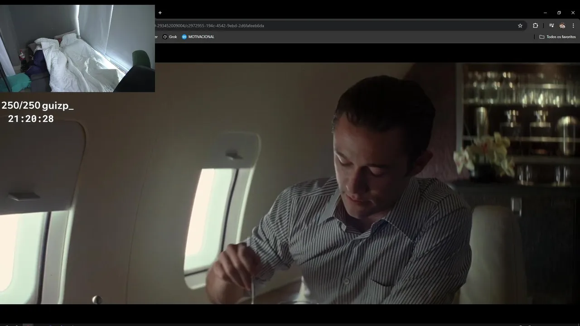Image resolution: width=580 pixels, height=326 pixels.
Task: Open the Extensions puzzle icon
Action: tap(535, 26)
